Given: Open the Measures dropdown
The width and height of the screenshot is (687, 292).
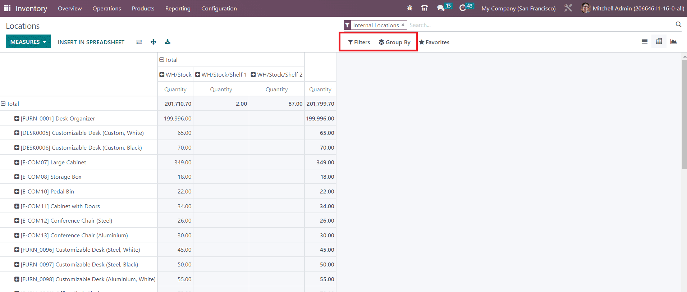Looking at the screenshot, I should (28, 42).
